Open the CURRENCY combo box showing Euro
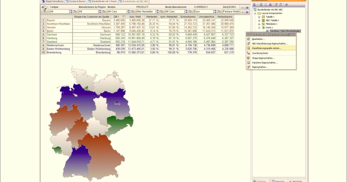The image size is (347, 182). 204,12
